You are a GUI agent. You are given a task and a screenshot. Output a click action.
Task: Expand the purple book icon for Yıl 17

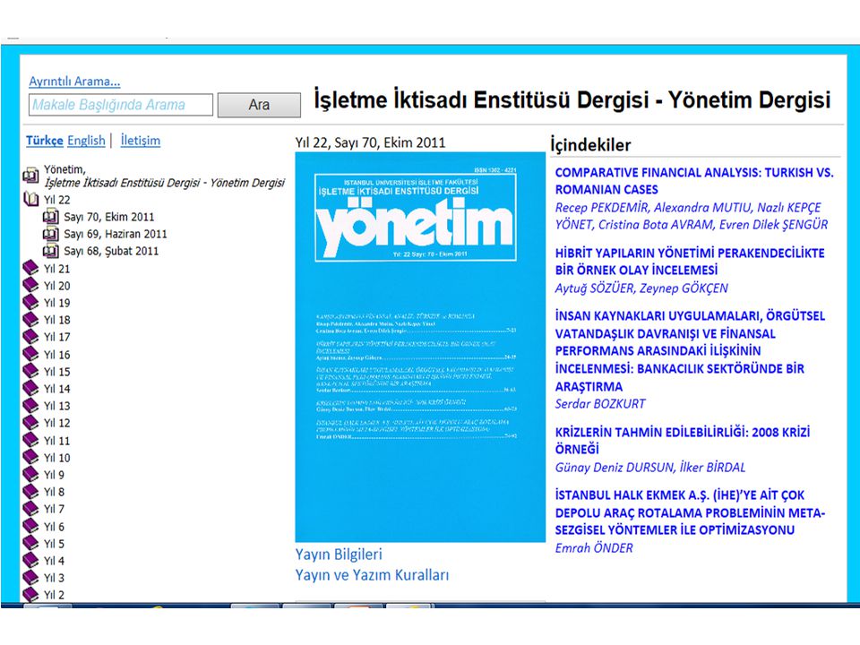pyautogui.click(x=30, y=336)
